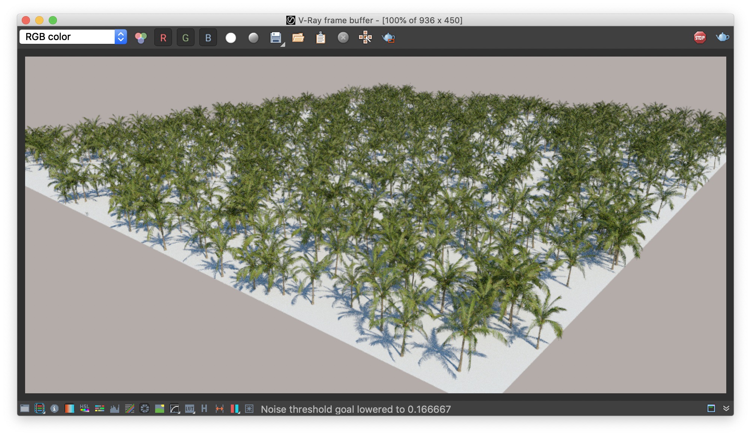Toggle the red channel R button

coord(163,38)
